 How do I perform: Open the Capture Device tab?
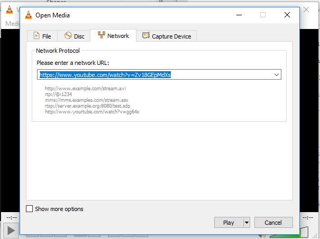(x=167, y=36)
